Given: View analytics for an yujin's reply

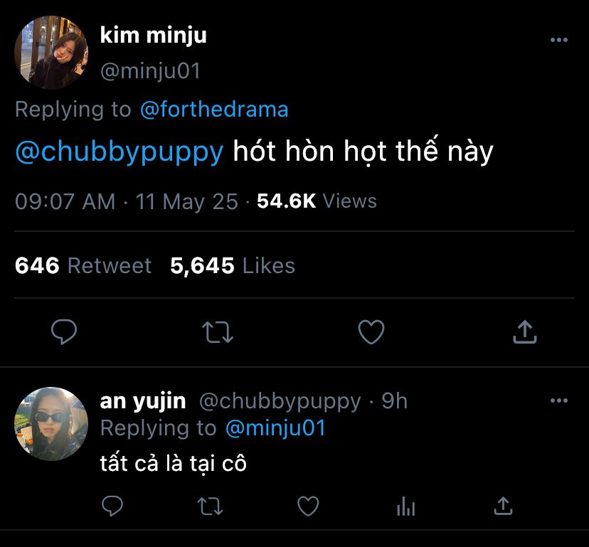Looking at the screenshot, I should click(x=405, y=506).
